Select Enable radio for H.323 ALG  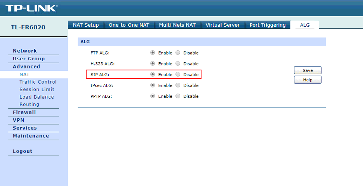coord(153,64)
